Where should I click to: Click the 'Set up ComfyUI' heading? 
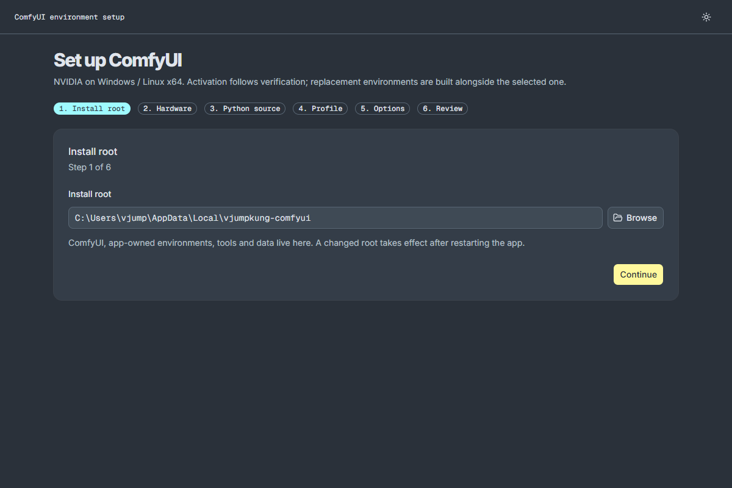click(x=118, y=60)
